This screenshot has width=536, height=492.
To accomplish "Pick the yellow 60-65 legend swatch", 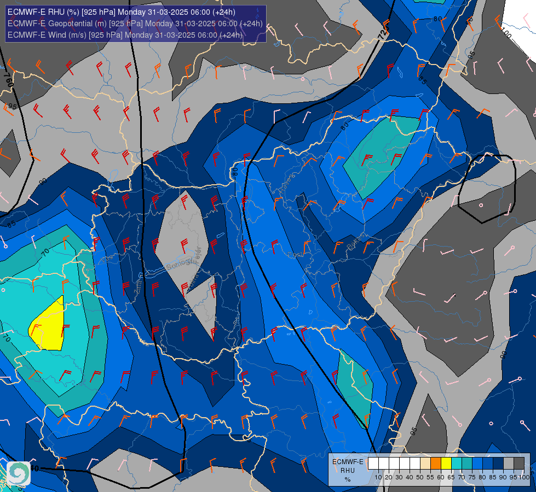I will (x=446, y=463).
